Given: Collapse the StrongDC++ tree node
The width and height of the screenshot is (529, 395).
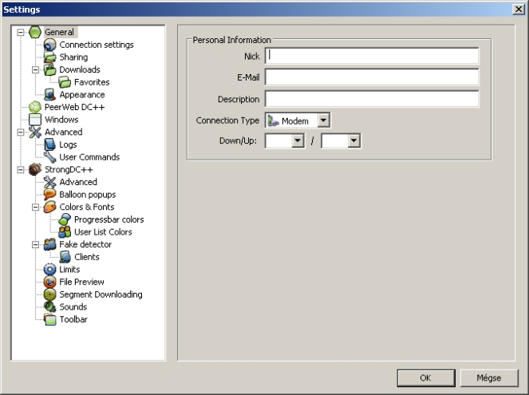Looking at the screenshot, I should click(x=21, y=170).
